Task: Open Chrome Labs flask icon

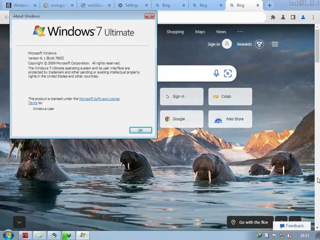Action: [283, 17]
